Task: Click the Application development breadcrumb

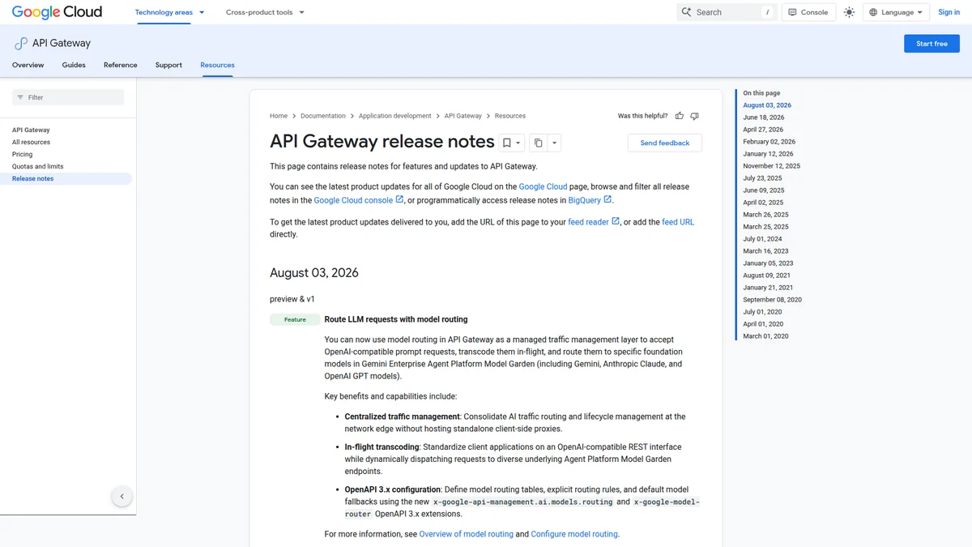Action: [395, 116]
